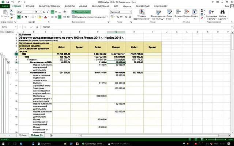Toggle Wrap Text (Перенести текст) button
The image size is (234, 146).
(x=83, y=12)
